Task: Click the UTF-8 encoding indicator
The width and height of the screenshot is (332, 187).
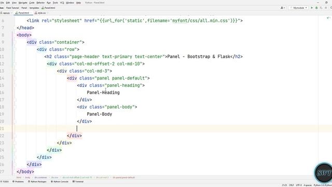Action: pyautogui.click(x=299, y=185)
